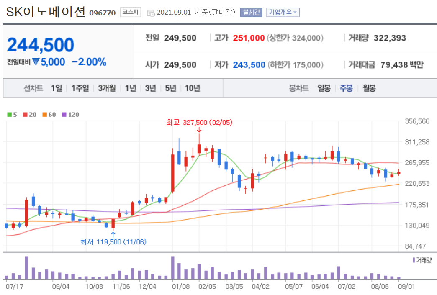Click the 거래대금 value 79,438 백만

(x=402, y=64)
